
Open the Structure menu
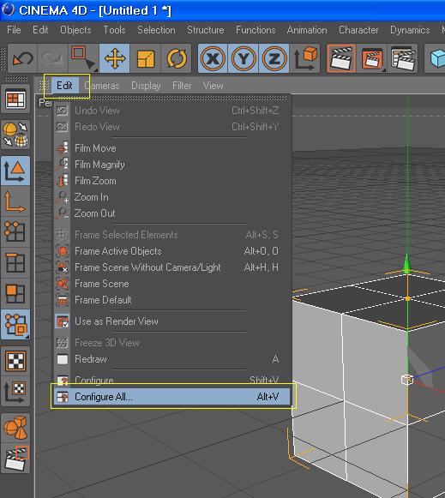[x=205, y=30]
